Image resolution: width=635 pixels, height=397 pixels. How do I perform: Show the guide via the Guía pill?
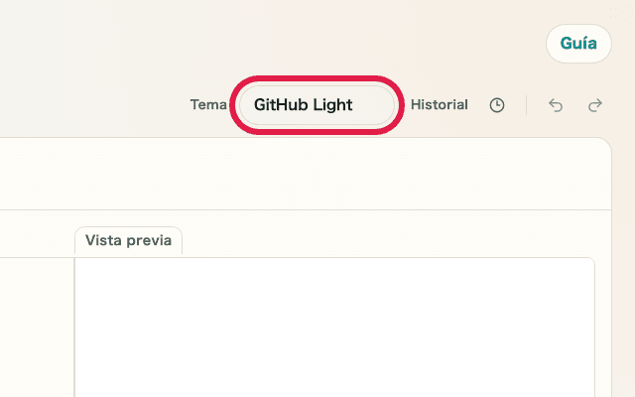click(578, 44)
